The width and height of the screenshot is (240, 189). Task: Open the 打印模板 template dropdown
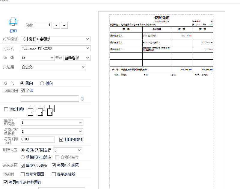55,39
